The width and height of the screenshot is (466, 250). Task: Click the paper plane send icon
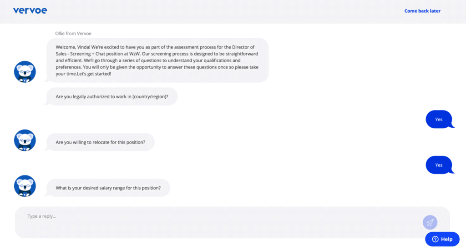[430, 222]
